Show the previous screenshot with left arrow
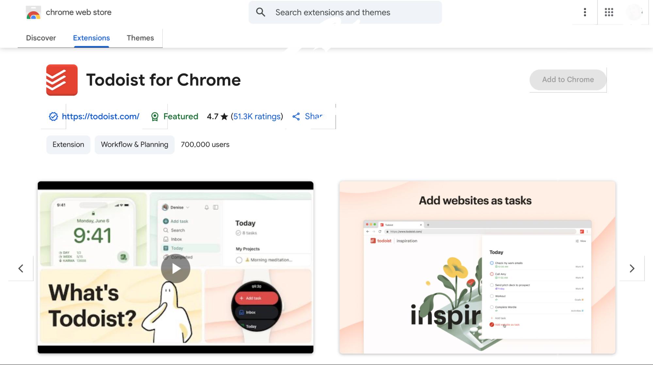This screenshot has width=653, height=365. (x=21, y=268)
